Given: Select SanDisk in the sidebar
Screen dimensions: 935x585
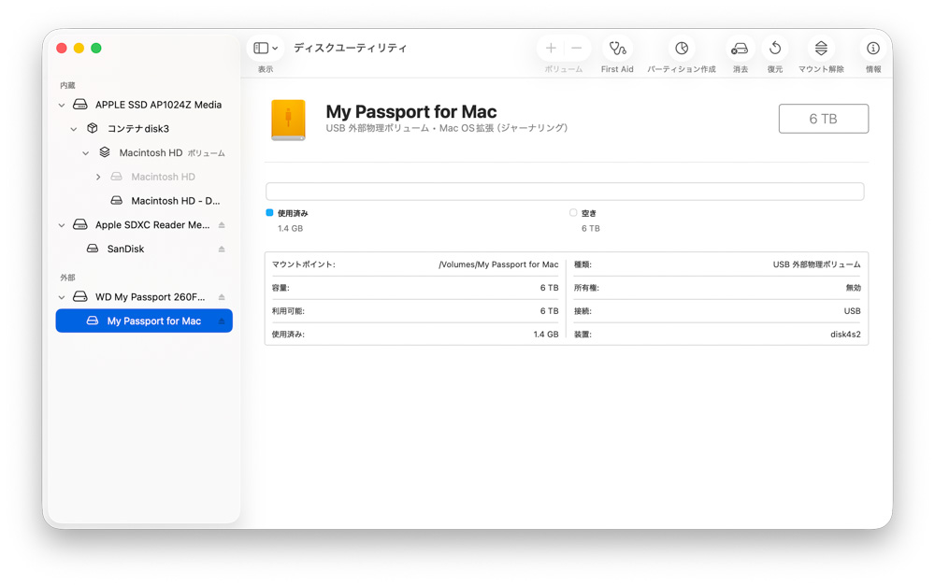Looking at the screenshot, I should click(x=144, y=249).
